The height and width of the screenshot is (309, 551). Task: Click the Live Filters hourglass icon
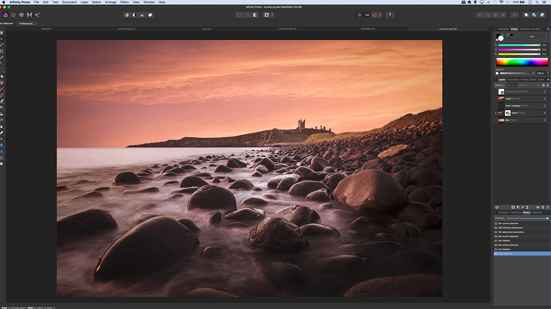click(x=527, y=207)
